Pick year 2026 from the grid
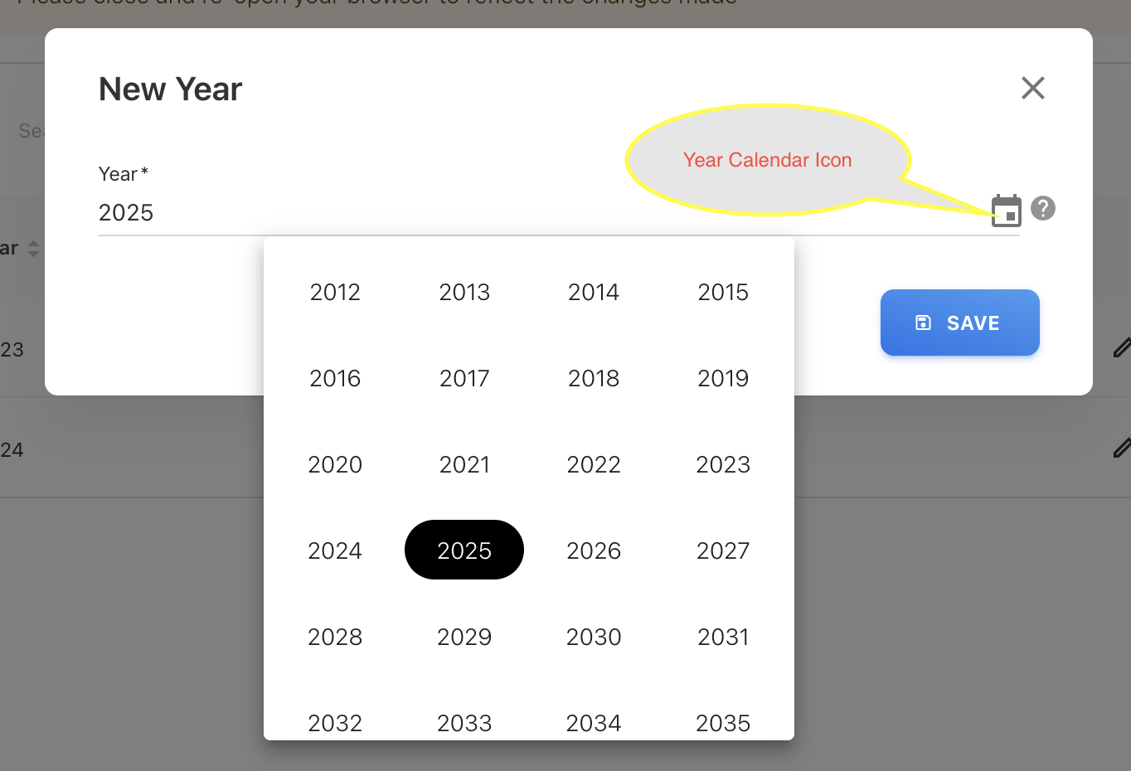The width and height of the screenshot is (1131, 771). coord(594,550)
